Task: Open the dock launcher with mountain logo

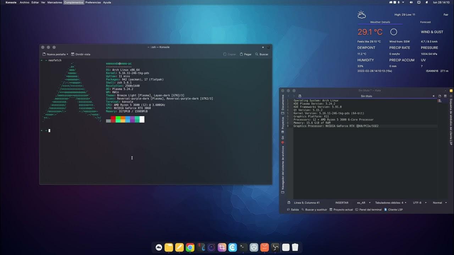Action: pos(159,247)
